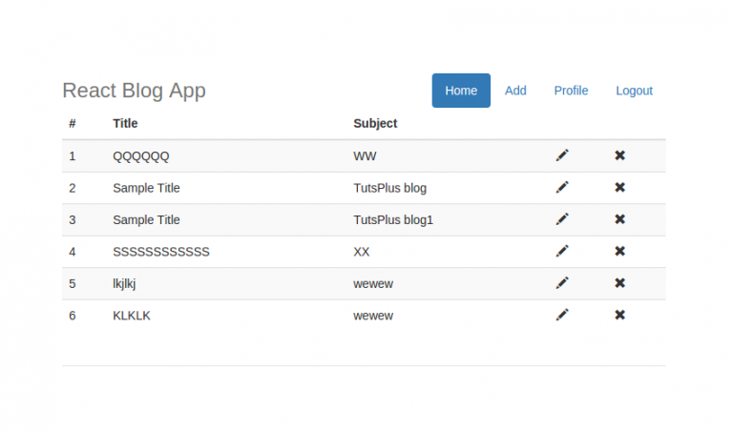Image resolution: width=733 pixels, height=431 pixels.
Task: Go to the Home tab
Action: point(461,91)
